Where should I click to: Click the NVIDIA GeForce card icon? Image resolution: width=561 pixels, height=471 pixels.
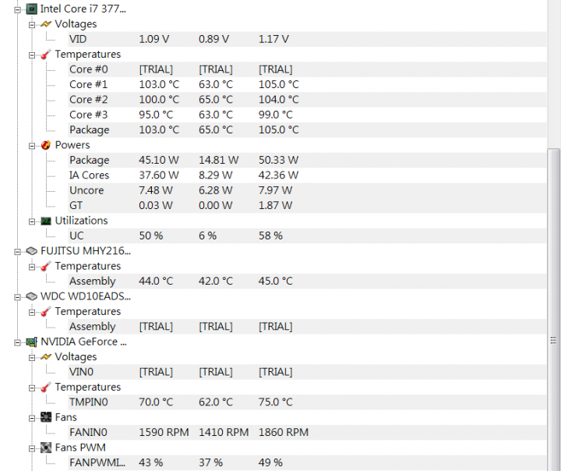point(31,342)
